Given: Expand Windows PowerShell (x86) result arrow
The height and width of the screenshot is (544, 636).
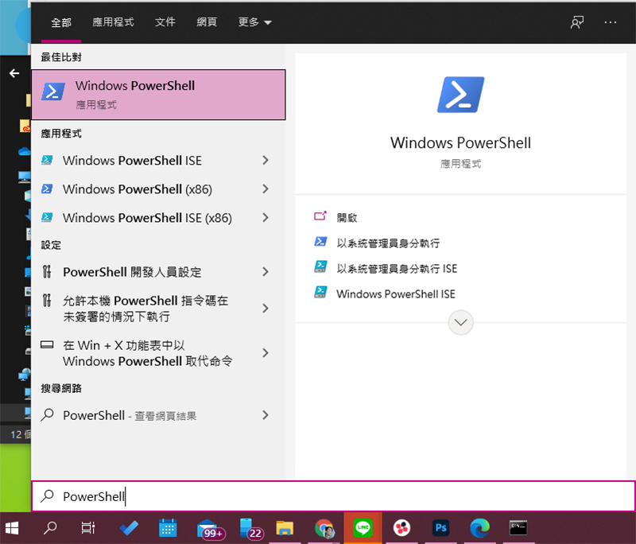Looking at the screenshot, I should pyautogui.click(x=266, y=189).
